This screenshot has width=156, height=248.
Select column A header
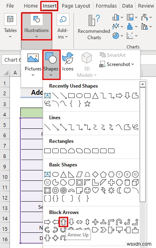15,73
